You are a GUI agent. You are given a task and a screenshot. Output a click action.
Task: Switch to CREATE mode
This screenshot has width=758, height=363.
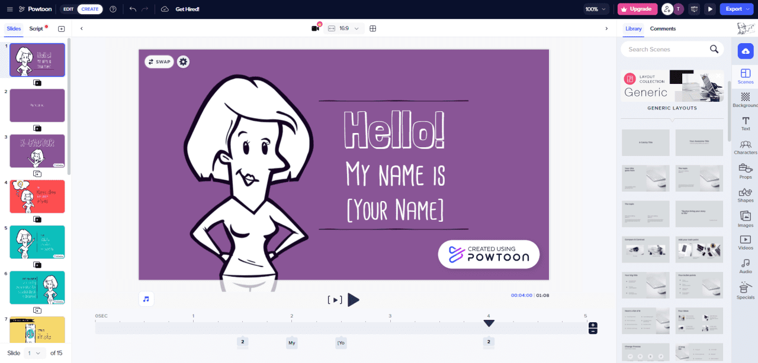[x=89, y=9]
